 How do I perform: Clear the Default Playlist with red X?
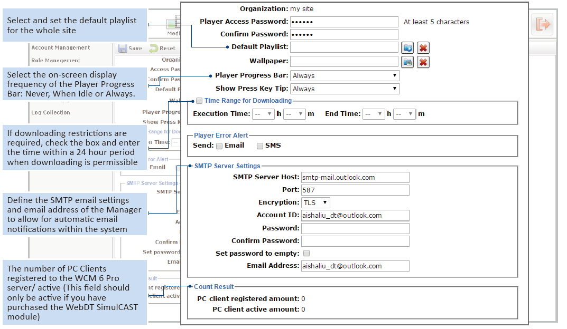pyautogui.click(x=423, y=47)
